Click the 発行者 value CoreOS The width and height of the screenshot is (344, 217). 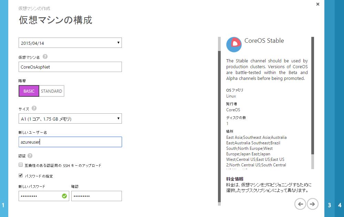click(x=233, y=110)
